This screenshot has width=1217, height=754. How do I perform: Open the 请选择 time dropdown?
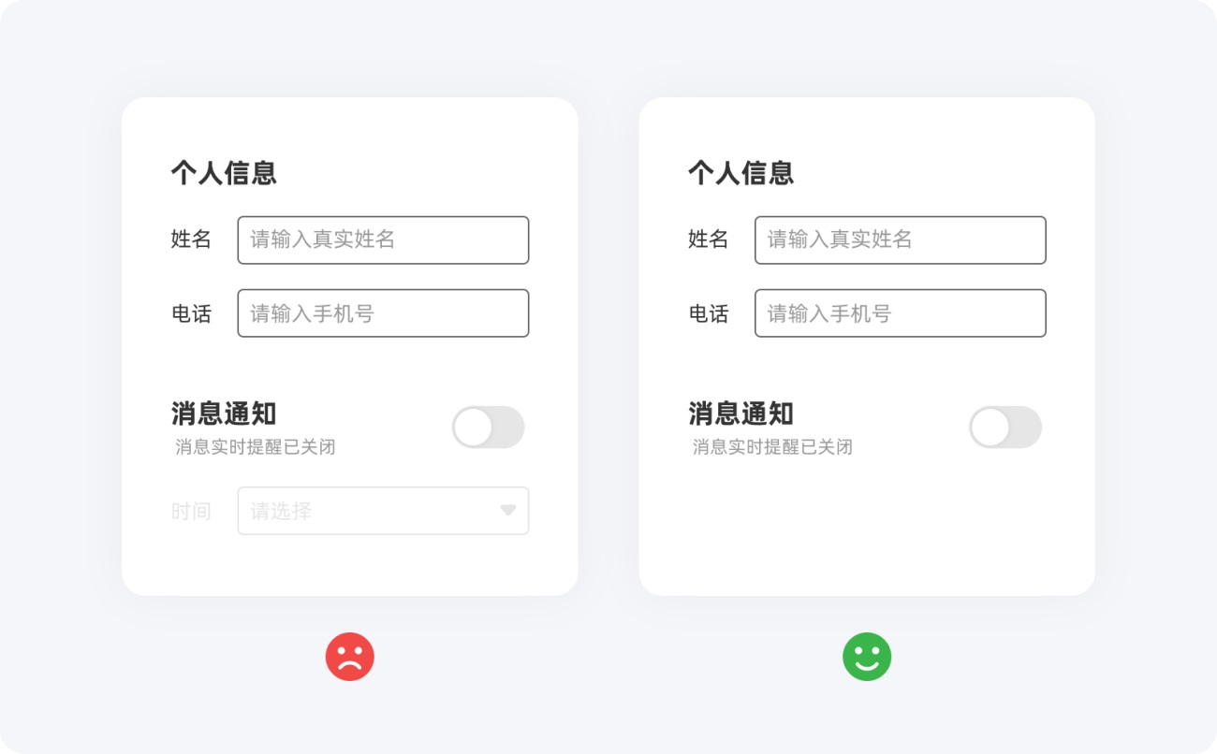(383, 511)
